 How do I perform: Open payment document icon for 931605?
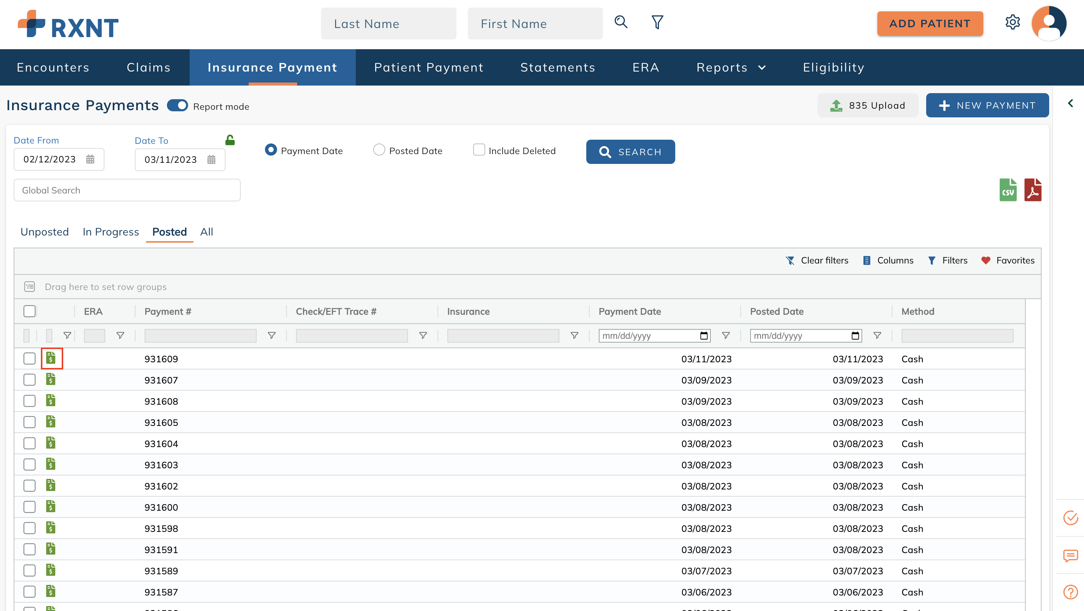pyautogui.click(x=51, y=422)
